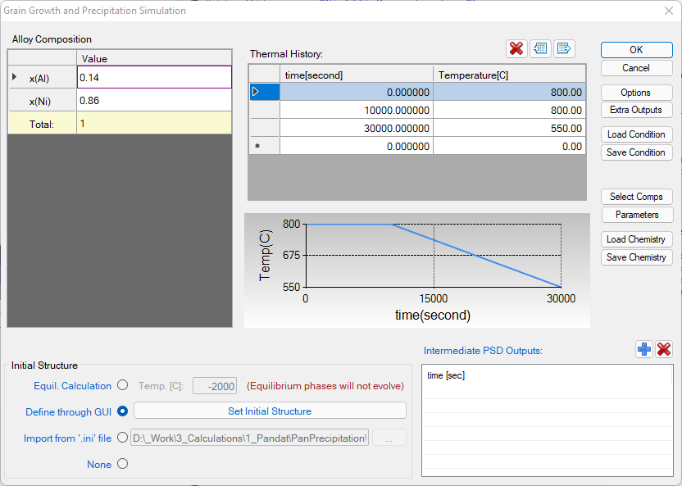This screenshot has width=682, height=486.
Task: Add an Intermediate PSD Output with the plus icon
Action: [644, 349]
